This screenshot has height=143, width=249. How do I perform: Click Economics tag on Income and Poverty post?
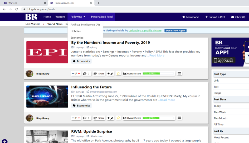pyautogui.click(x=81, y=61)
